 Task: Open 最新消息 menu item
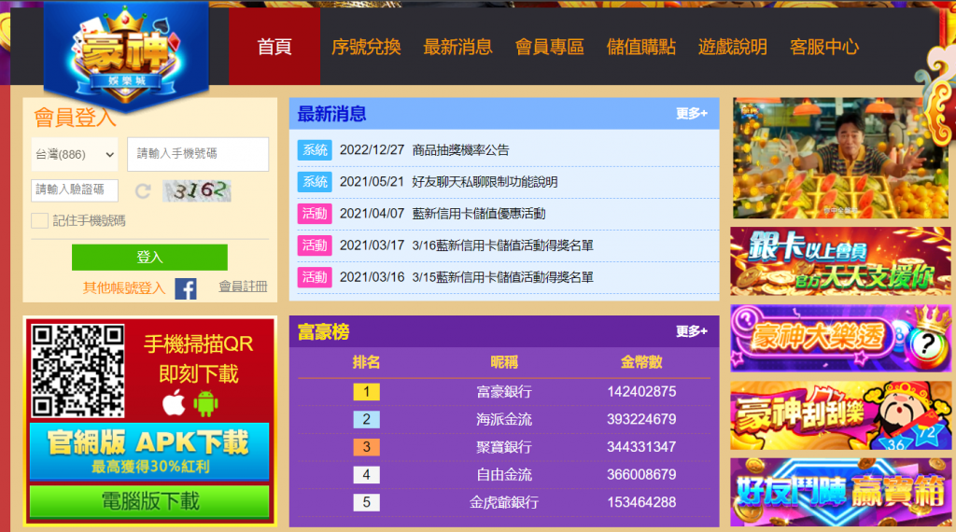coord(457,47)
